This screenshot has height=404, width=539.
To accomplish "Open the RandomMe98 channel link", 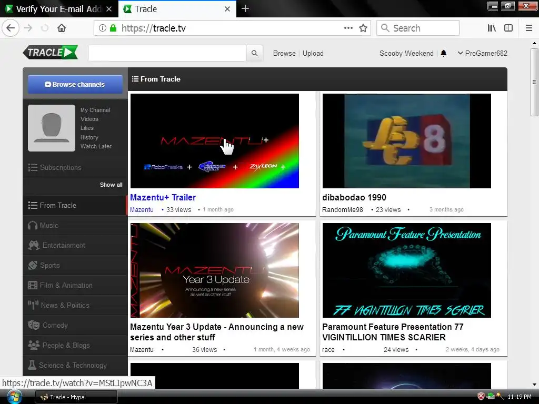I will click(342, 209).
